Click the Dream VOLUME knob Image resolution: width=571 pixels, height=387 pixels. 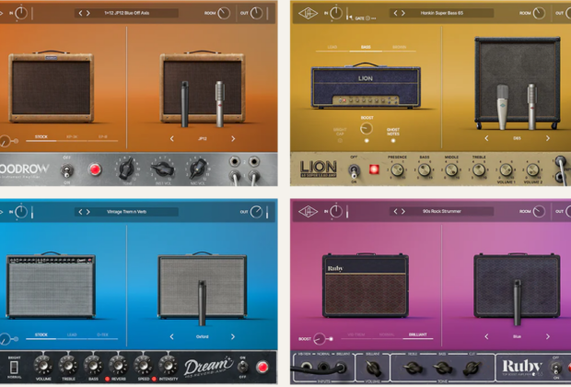click(43, 365)
